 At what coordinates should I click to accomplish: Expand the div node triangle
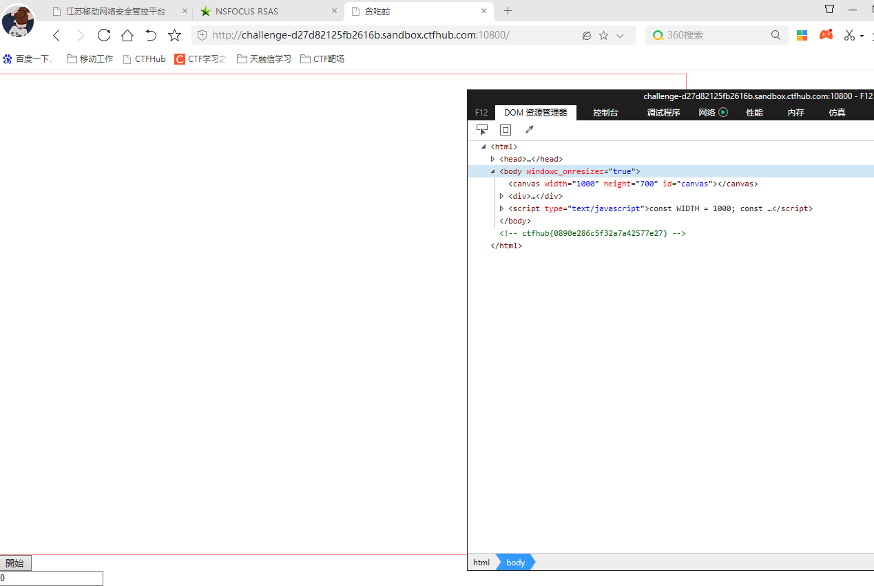(501, 196)
